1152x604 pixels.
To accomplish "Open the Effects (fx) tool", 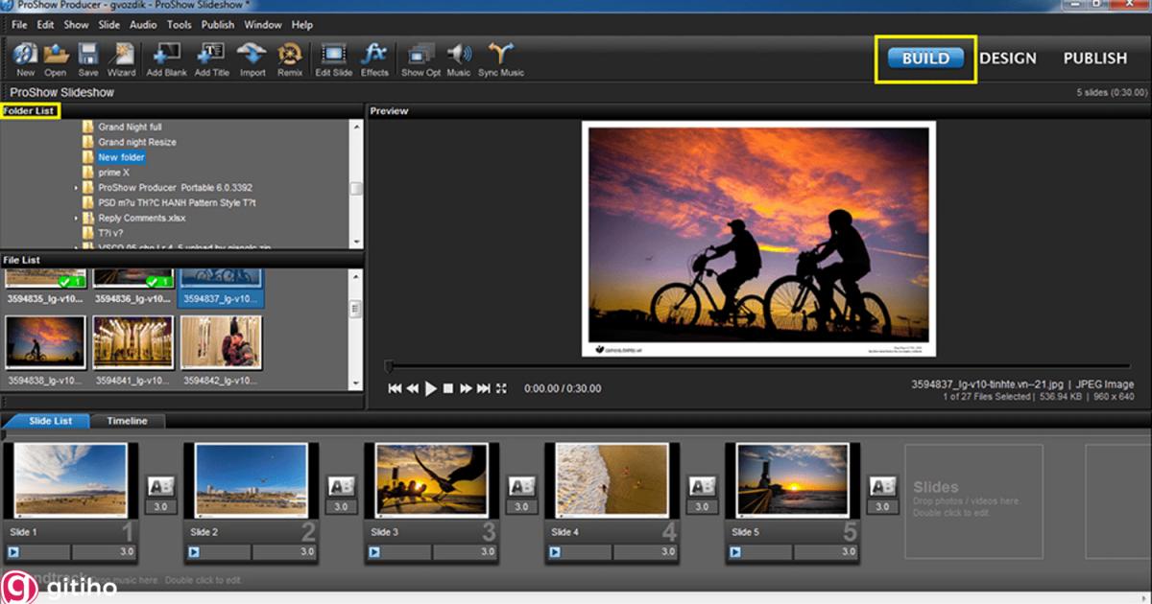I will pyautogui.click(x=374, y=56).
